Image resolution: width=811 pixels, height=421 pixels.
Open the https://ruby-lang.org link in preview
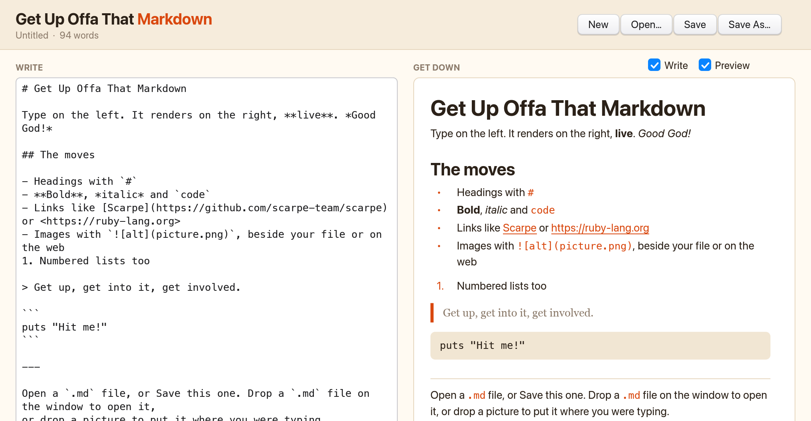point(600,228)
